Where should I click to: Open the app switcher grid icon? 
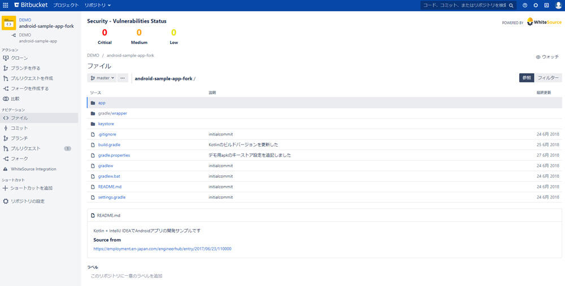pos(6,5)
